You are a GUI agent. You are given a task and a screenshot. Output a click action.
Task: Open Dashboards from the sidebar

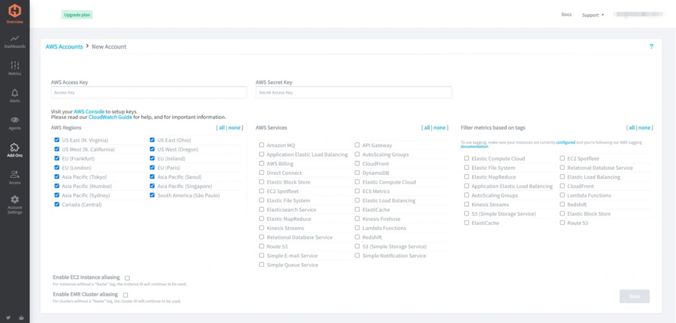[x=15, y=41]
